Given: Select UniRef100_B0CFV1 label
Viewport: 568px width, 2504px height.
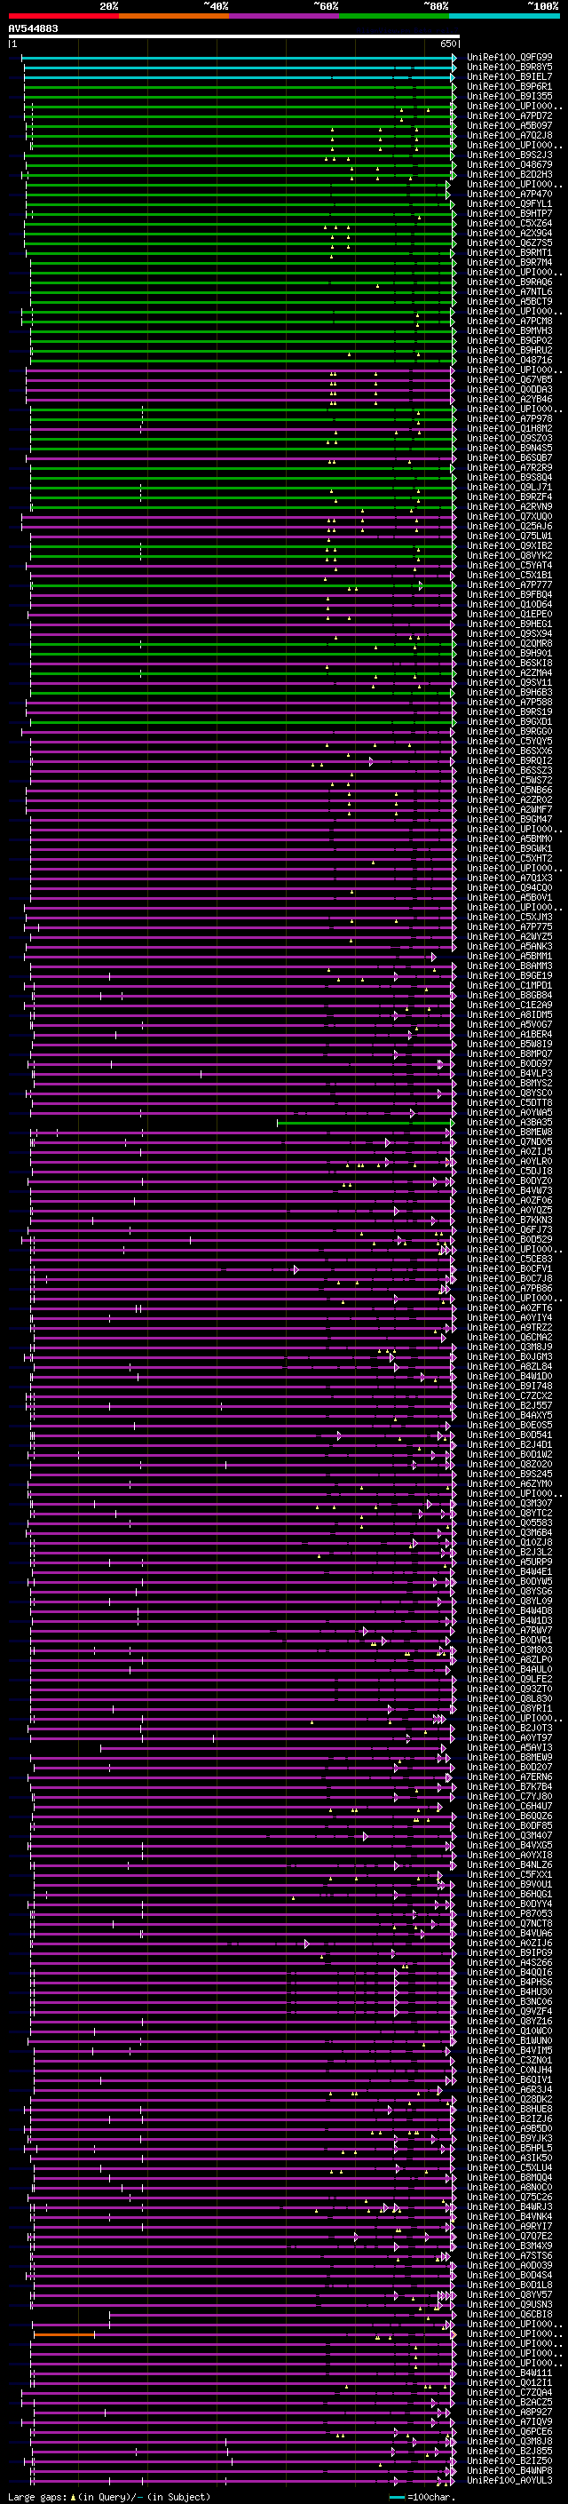Looking at the screenshot, I should [x=509, y=1269].
